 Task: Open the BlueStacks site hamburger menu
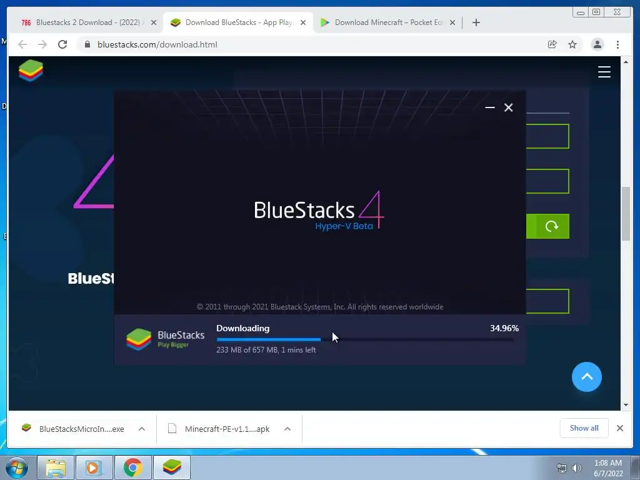point(604,72)
